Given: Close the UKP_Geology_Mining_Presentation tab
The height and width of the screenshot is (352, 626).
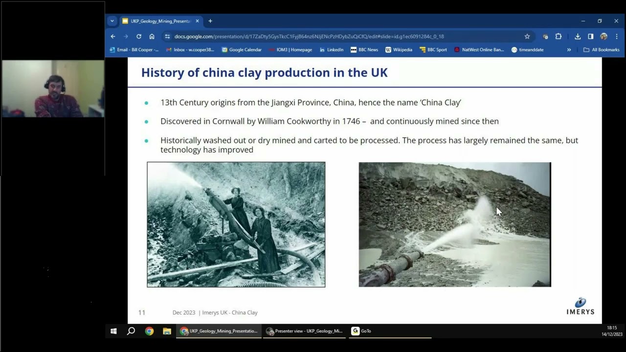Looking at the screenshot, I should [x=197, y=21].
